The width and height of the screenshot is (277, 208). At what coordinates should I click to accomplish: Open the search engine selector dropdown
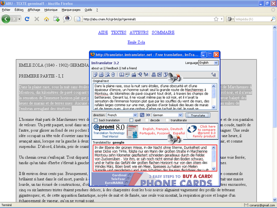click(230, 19)
